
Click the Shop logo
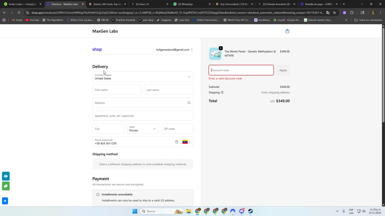(97, 49)
